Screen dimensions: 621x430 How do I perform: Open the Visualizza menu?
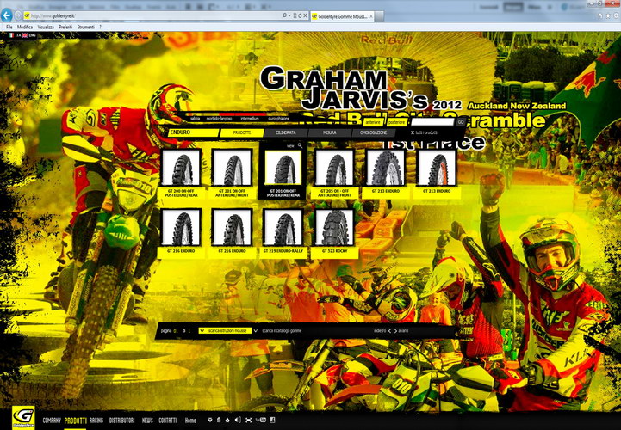(46, 27)
